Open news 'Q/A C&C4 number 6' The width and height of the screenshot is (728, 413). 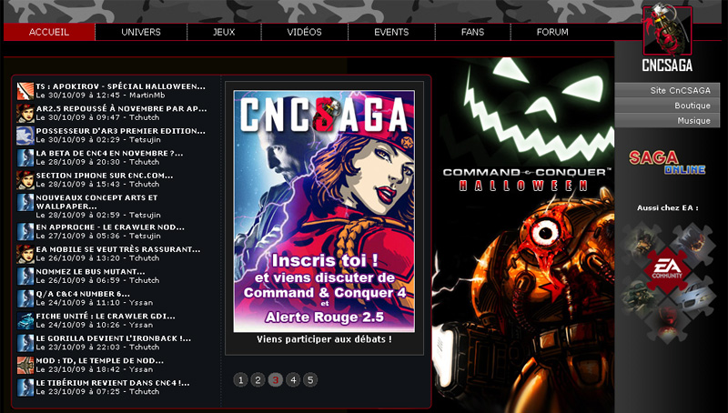(x=83, y=294)
